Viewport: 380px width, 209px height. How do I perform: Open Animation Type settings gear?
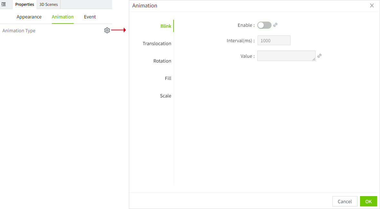(107, 30)
